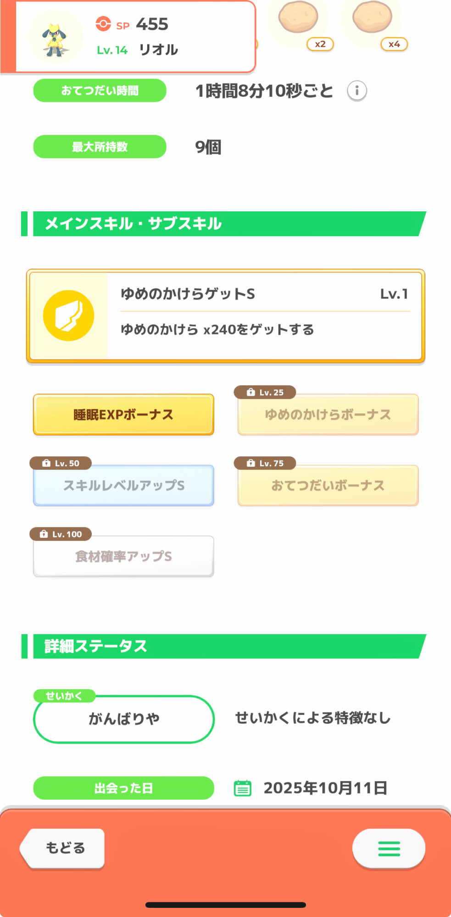Tap the dream shard main skill icon
The height and width of the screenshot is (917, 451).
(x=68, y=316)
